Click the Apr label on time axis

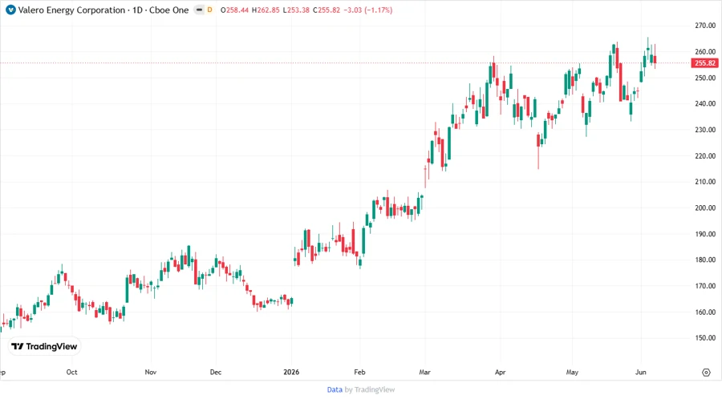[x=500, y=372]
